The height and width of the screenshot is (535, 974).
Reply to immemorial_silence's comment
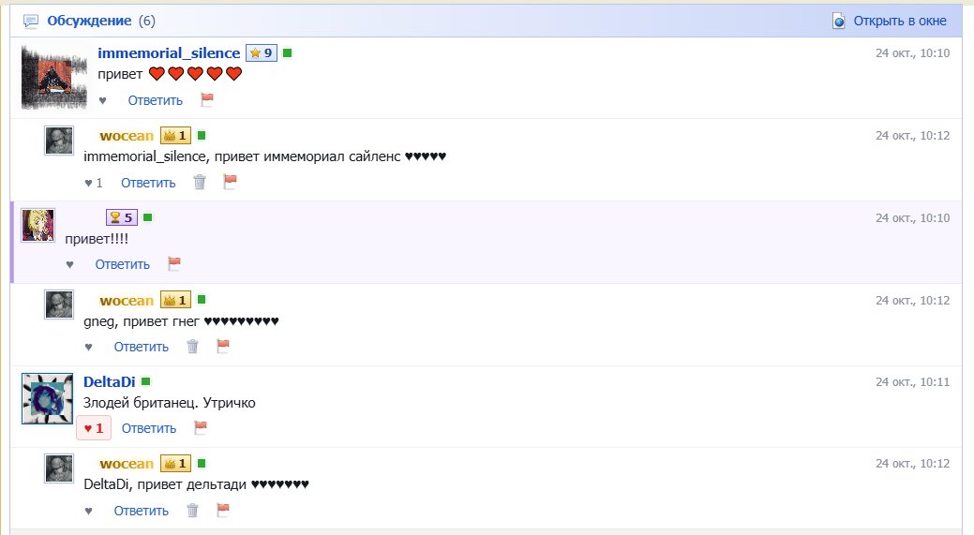[156, 100]
